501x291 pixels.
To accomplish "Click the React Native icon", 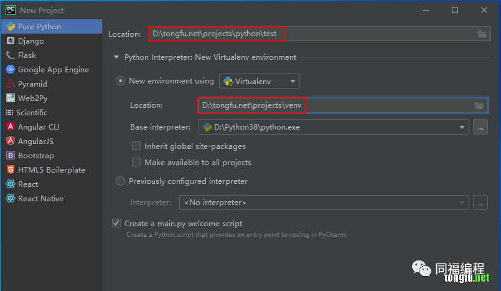I will coord(11,198).
